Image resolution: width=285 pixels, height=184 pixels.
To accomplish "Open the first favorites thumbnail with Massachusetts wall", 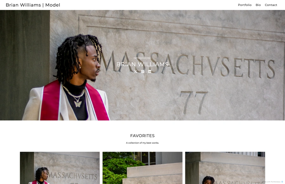I will click(x=60, y=168).
